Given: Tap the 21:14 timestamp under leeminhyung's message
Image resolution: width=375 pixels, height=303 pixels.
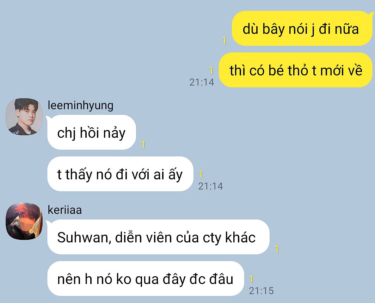Looking at the screenshot, I should [210, 186].
